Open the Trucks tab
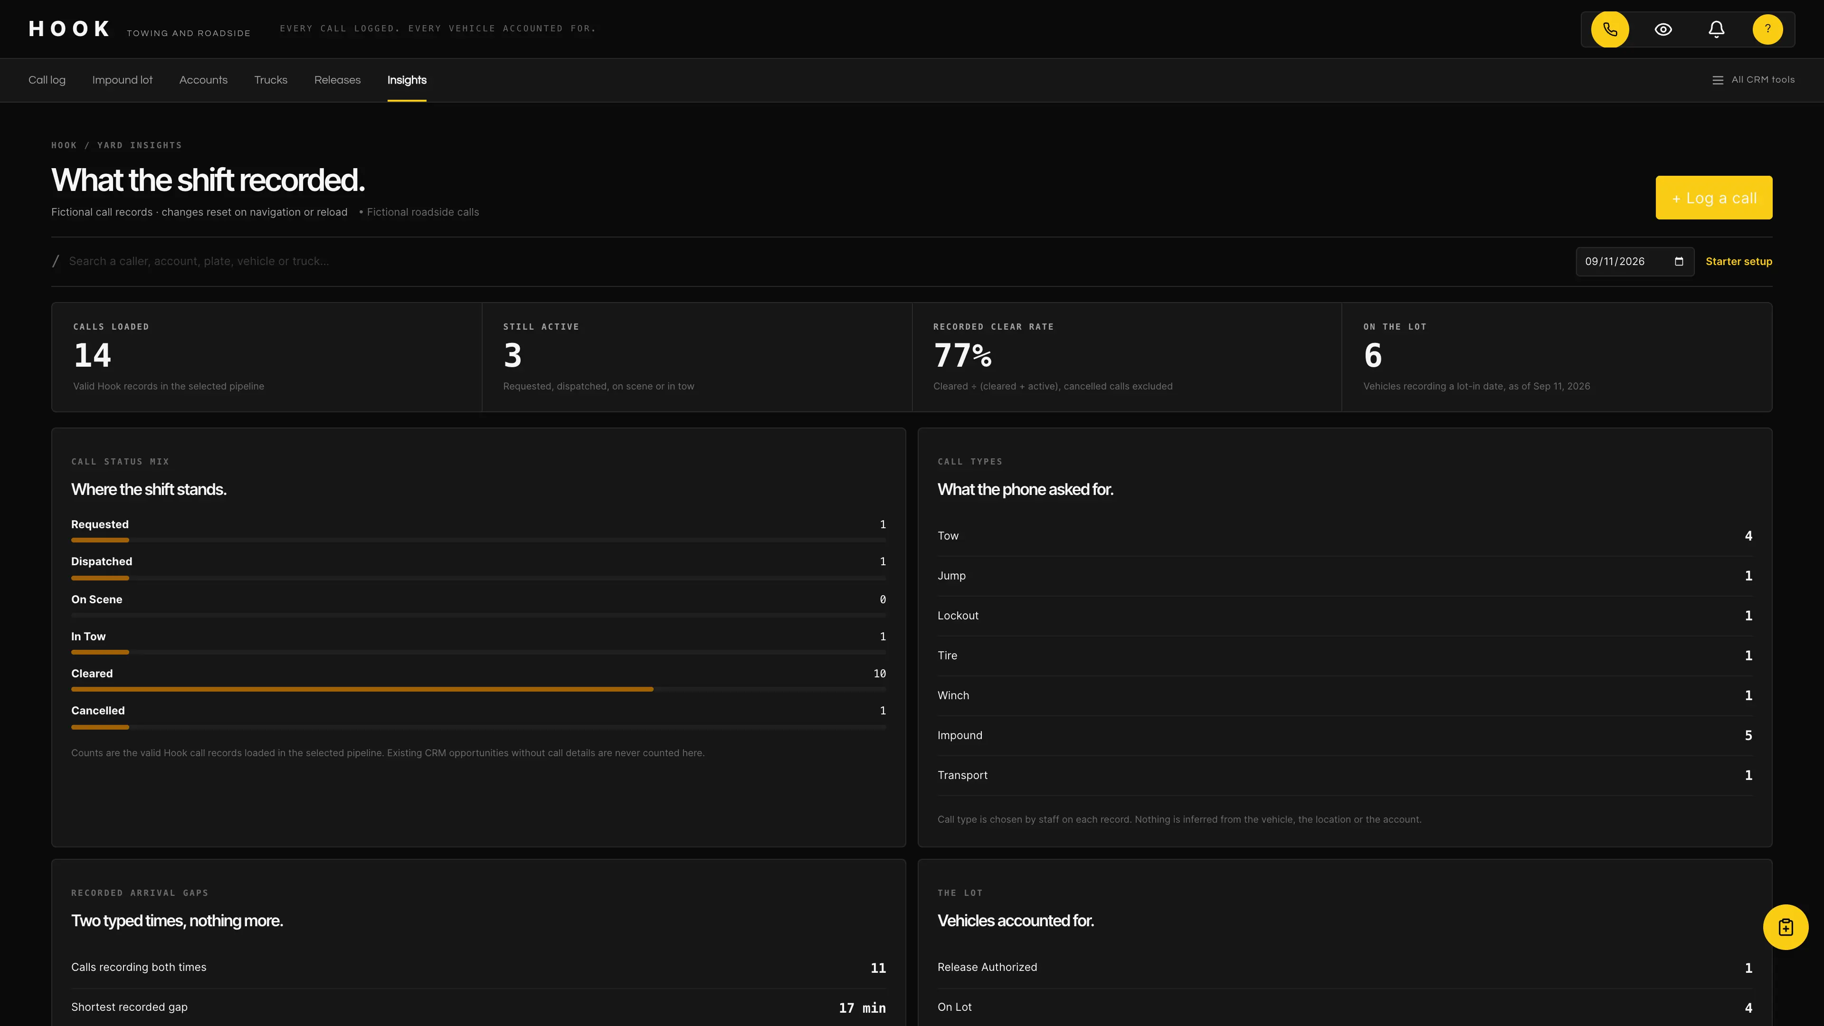 pos(270,80)
